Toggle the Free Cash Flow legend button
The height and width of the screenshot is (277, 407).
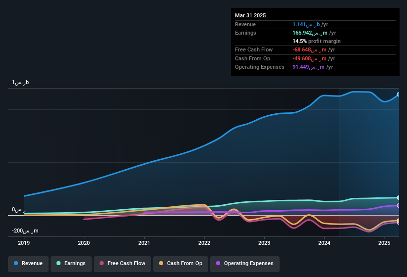point(122,264)
